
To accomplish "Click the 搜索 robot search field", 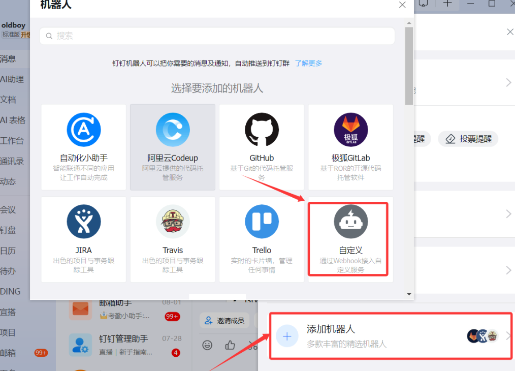I will [217, 36].
